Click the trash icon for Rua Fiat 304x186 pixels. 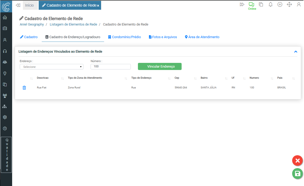[x=24, y=88]
